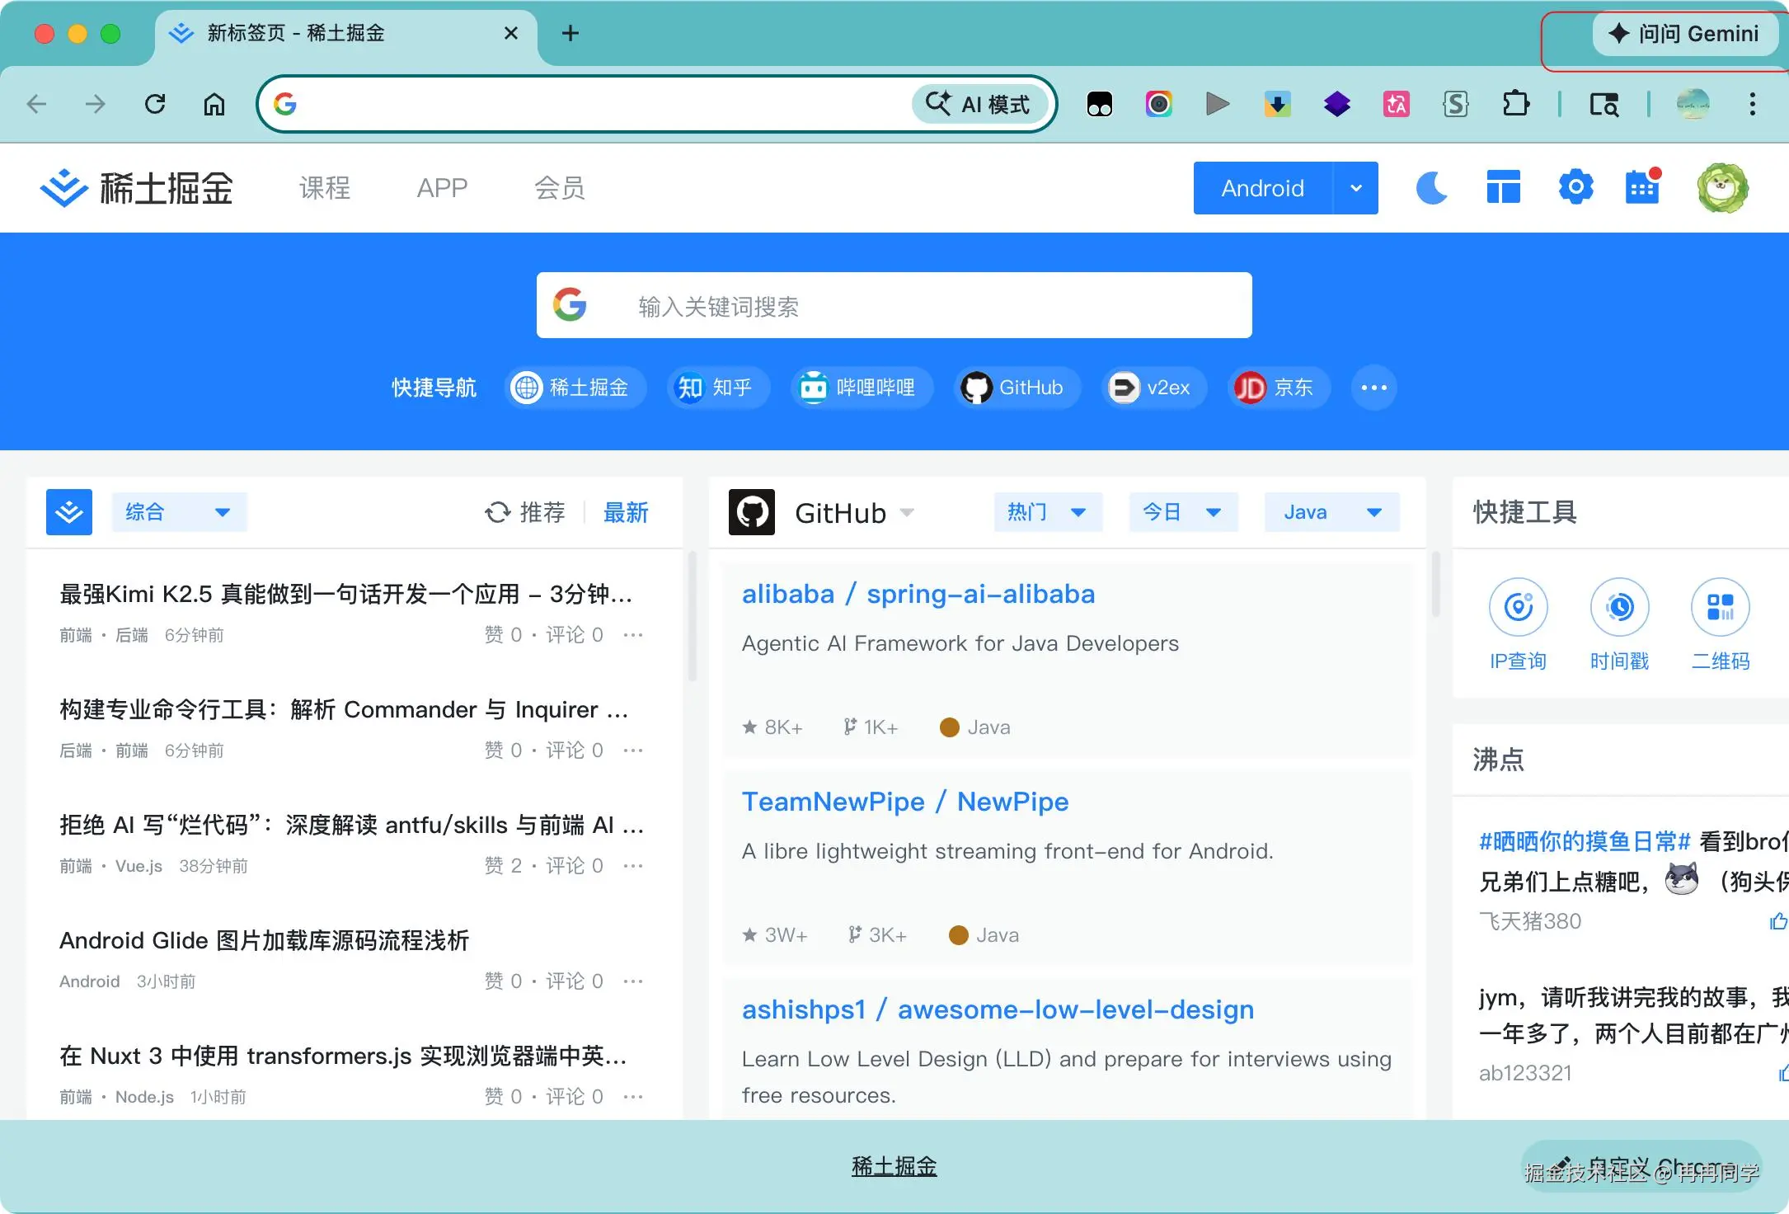Click the IP查询 tool icon
Screen dimensions: 1789x1214
(1518, 608)
